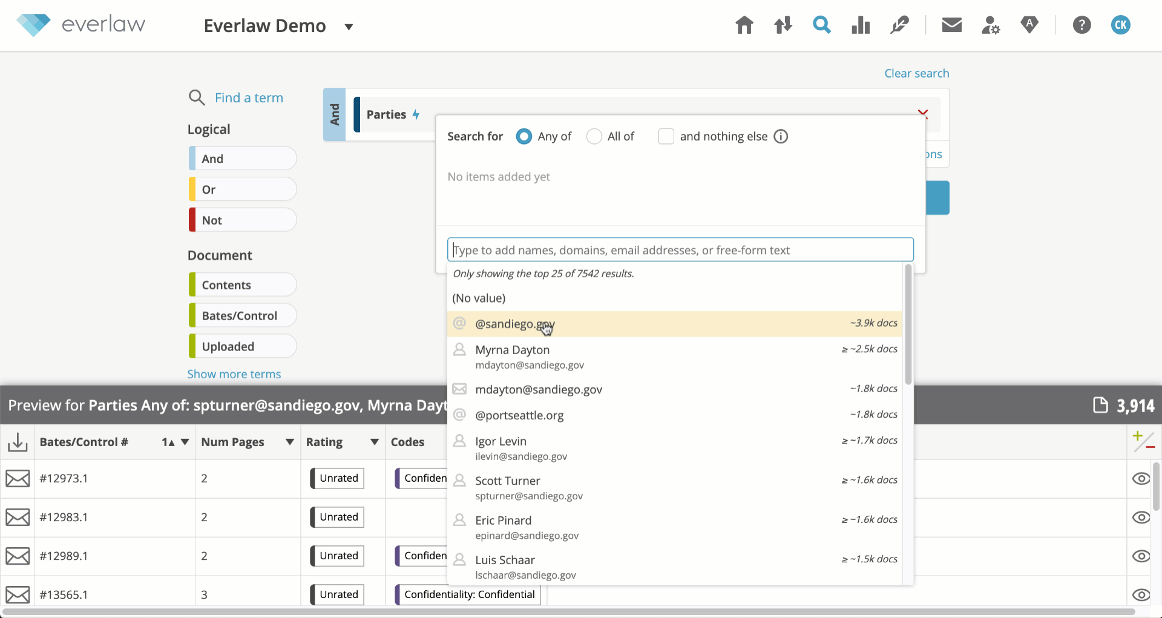Viewport: 1162px width, 618px height.
Task: Click the export download icon in table header
Action: pos(18,442)
